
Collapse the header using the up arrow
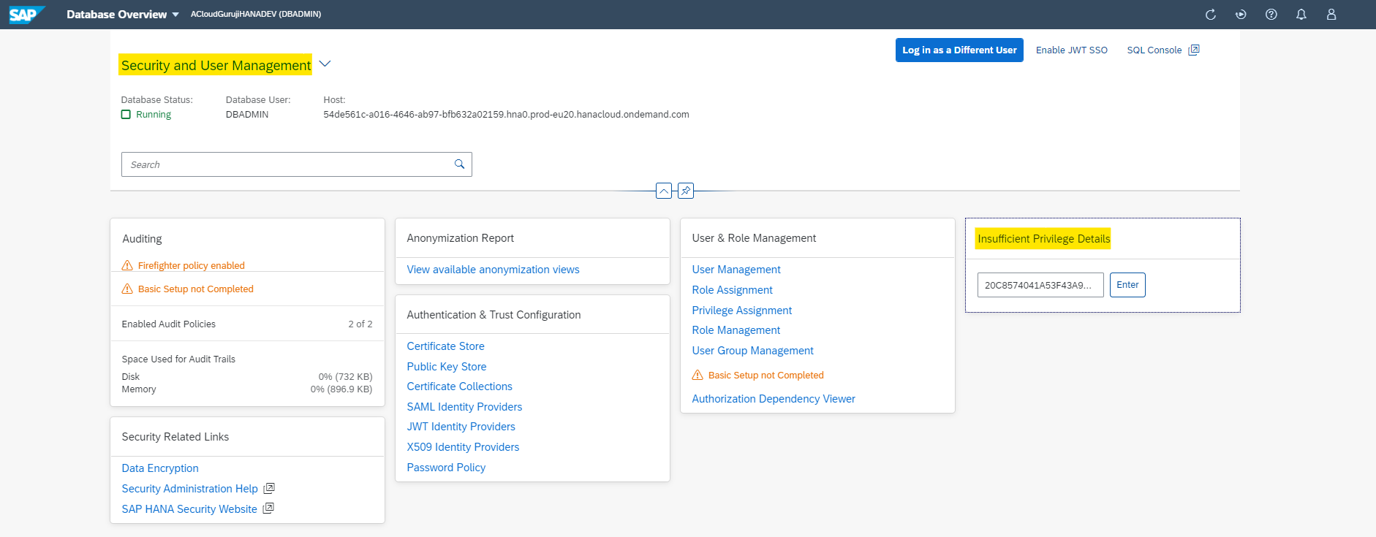click(663, 191)
